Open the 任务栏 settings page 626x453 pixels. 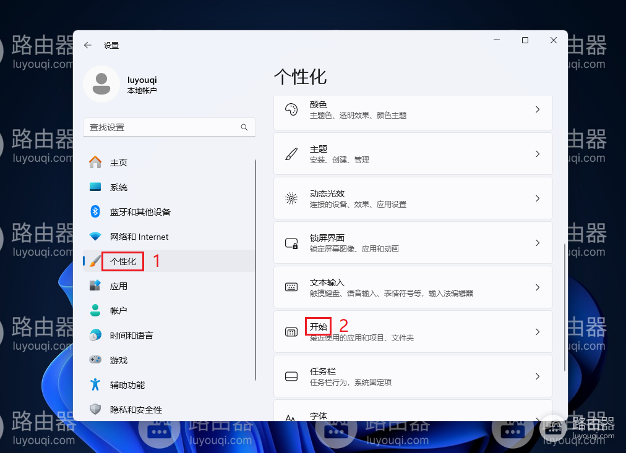[x=413, y=376]
